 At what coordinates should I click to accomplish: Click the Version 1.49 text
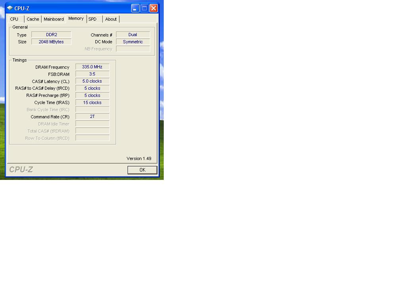[139, 158]
